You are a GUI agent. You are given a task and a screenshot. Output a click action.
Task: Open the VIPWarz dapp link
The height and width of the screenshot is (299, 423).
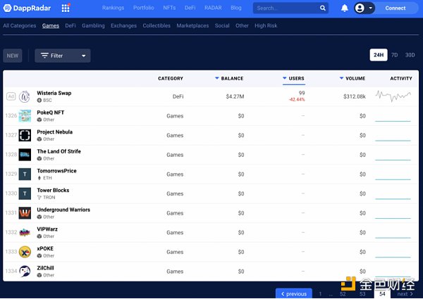(47, 229)
